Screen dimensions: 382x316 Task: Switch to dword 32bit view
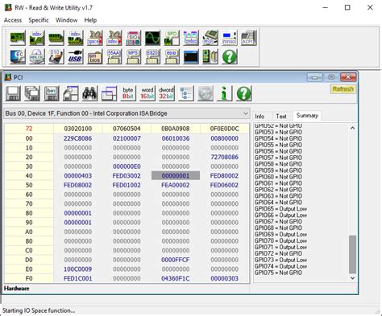[167, 93]
